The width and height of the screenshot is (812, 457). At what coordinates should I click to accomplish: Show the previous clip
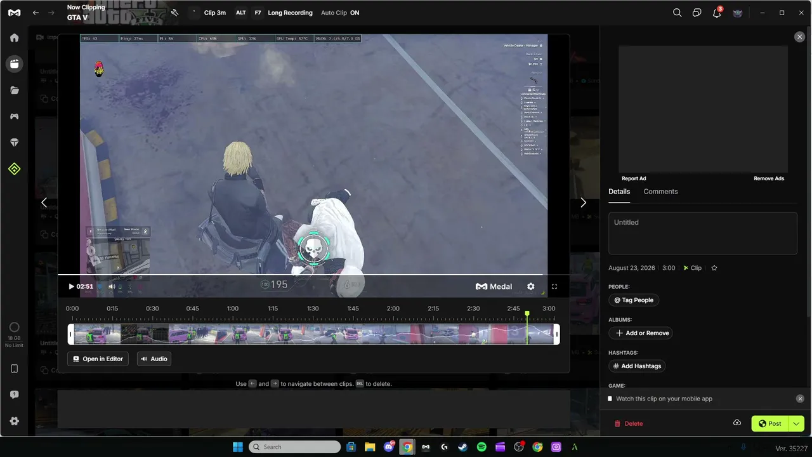(44, 203)
